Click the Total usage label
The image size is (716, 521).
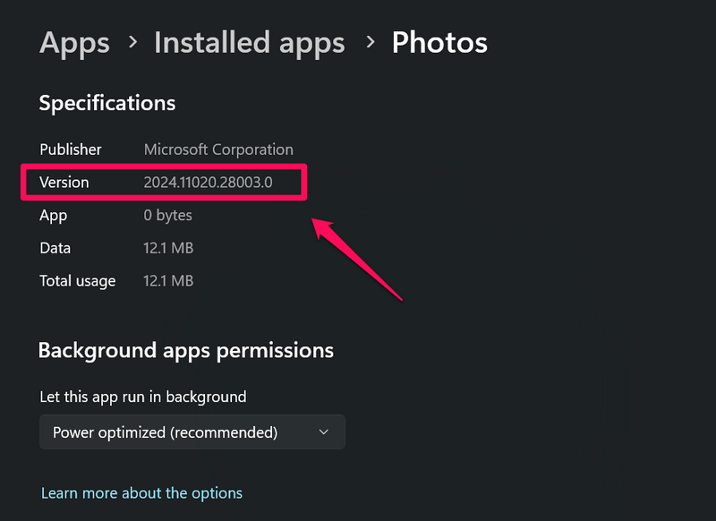(77, 281)
